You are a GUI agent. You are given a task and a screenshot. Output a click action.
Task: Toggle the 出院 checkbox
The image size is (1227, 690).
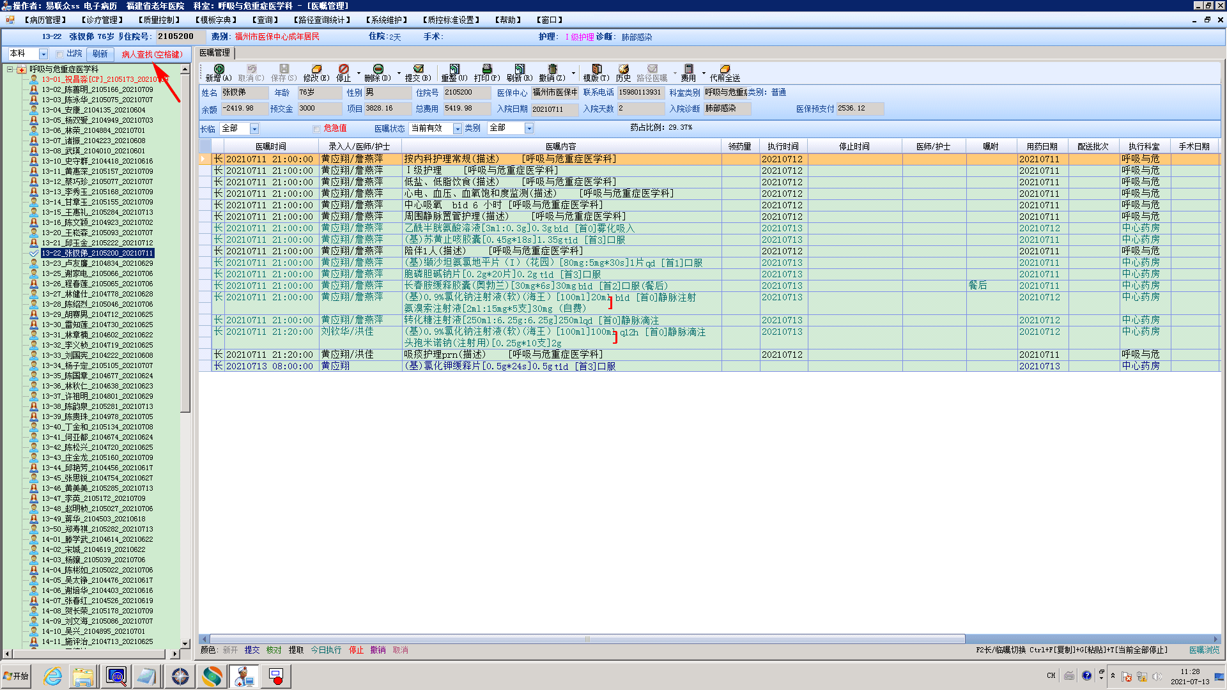[59, 54]
